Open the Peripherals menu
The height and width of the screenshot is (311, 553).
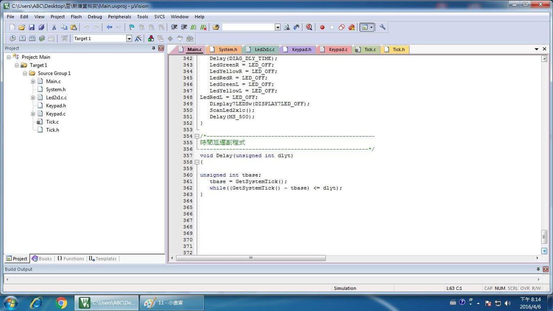[x=119, y=17]
